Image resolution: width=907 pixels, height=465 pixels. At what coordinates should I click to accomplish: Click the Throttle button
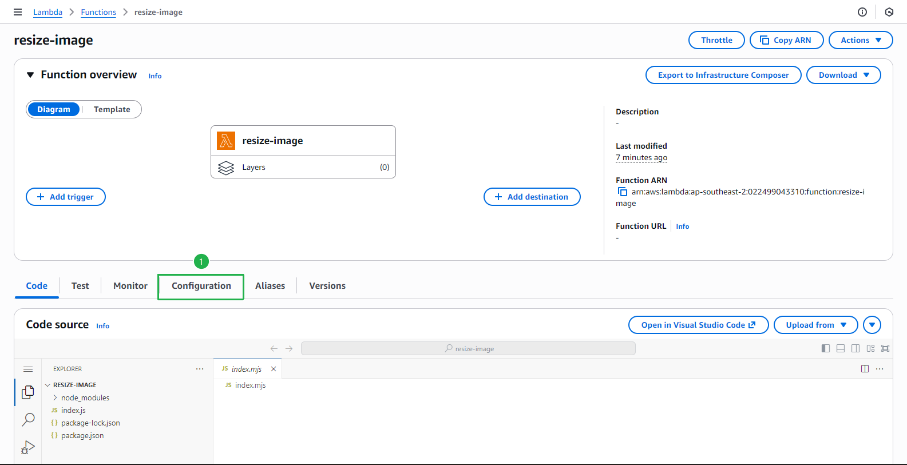click(x=716, y=40)
